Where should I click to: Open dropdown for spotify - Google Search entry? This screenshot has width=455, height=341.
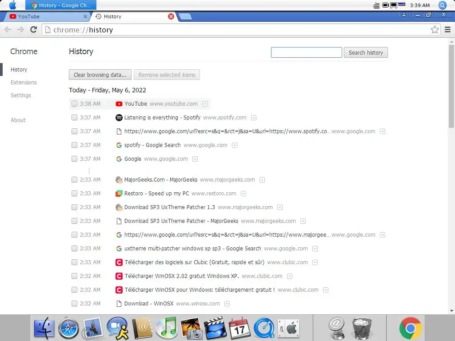235,145
